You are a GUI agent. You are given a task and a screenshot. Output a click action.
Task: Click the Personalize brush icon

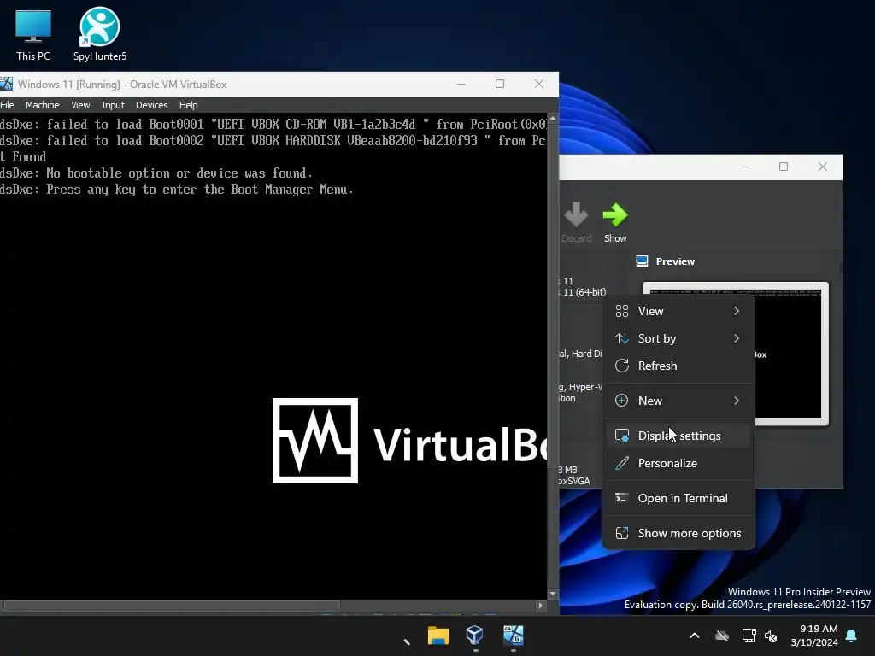622,463
